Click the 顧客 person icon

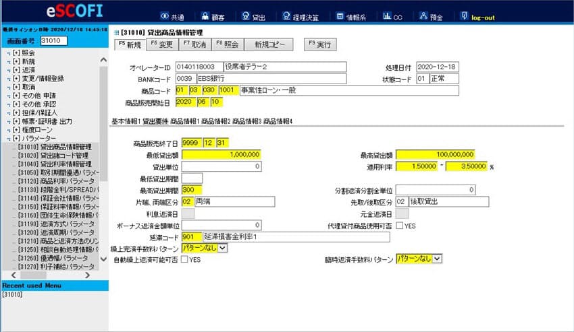[205, 15]
